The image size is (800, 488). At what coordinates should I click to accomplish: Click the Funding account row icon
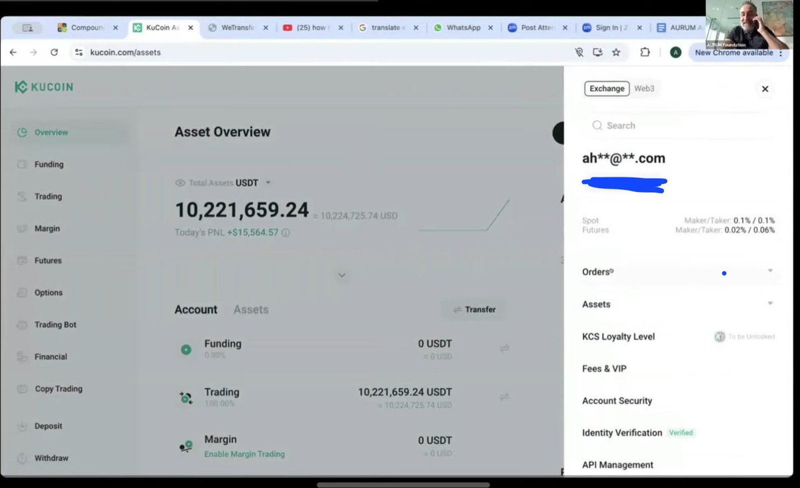click(186, 349)
